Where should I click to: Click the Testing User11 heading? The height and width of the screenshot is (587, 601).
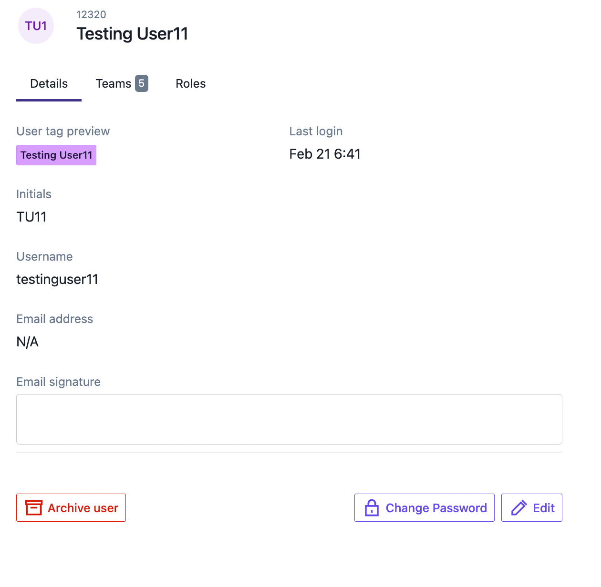(x=132, y=34)
